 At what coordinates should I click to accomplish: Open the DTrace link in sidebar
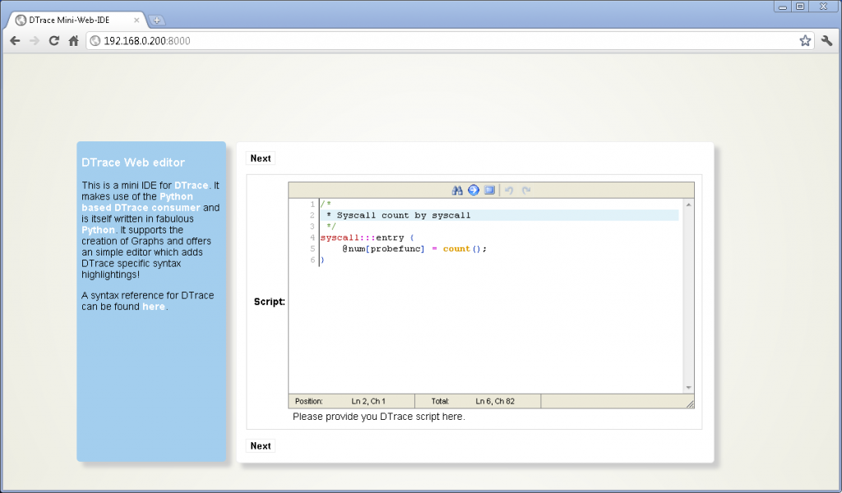pos(191,186)
